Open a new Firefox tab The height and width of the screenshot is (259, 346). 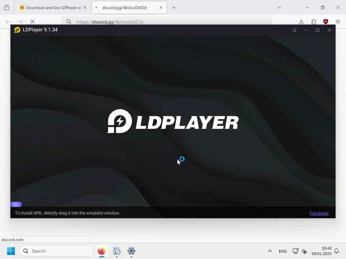click(x=174, y=8)
